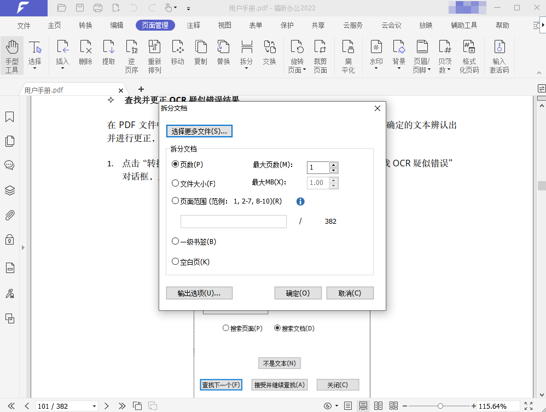Select the File Size (文件大小) radio option
The height and width of the screenshot is (412, 546).
176,184
